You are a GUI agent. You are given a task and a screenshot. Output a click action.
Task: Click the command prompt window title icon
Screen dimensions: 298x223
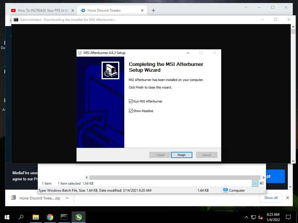16,20
